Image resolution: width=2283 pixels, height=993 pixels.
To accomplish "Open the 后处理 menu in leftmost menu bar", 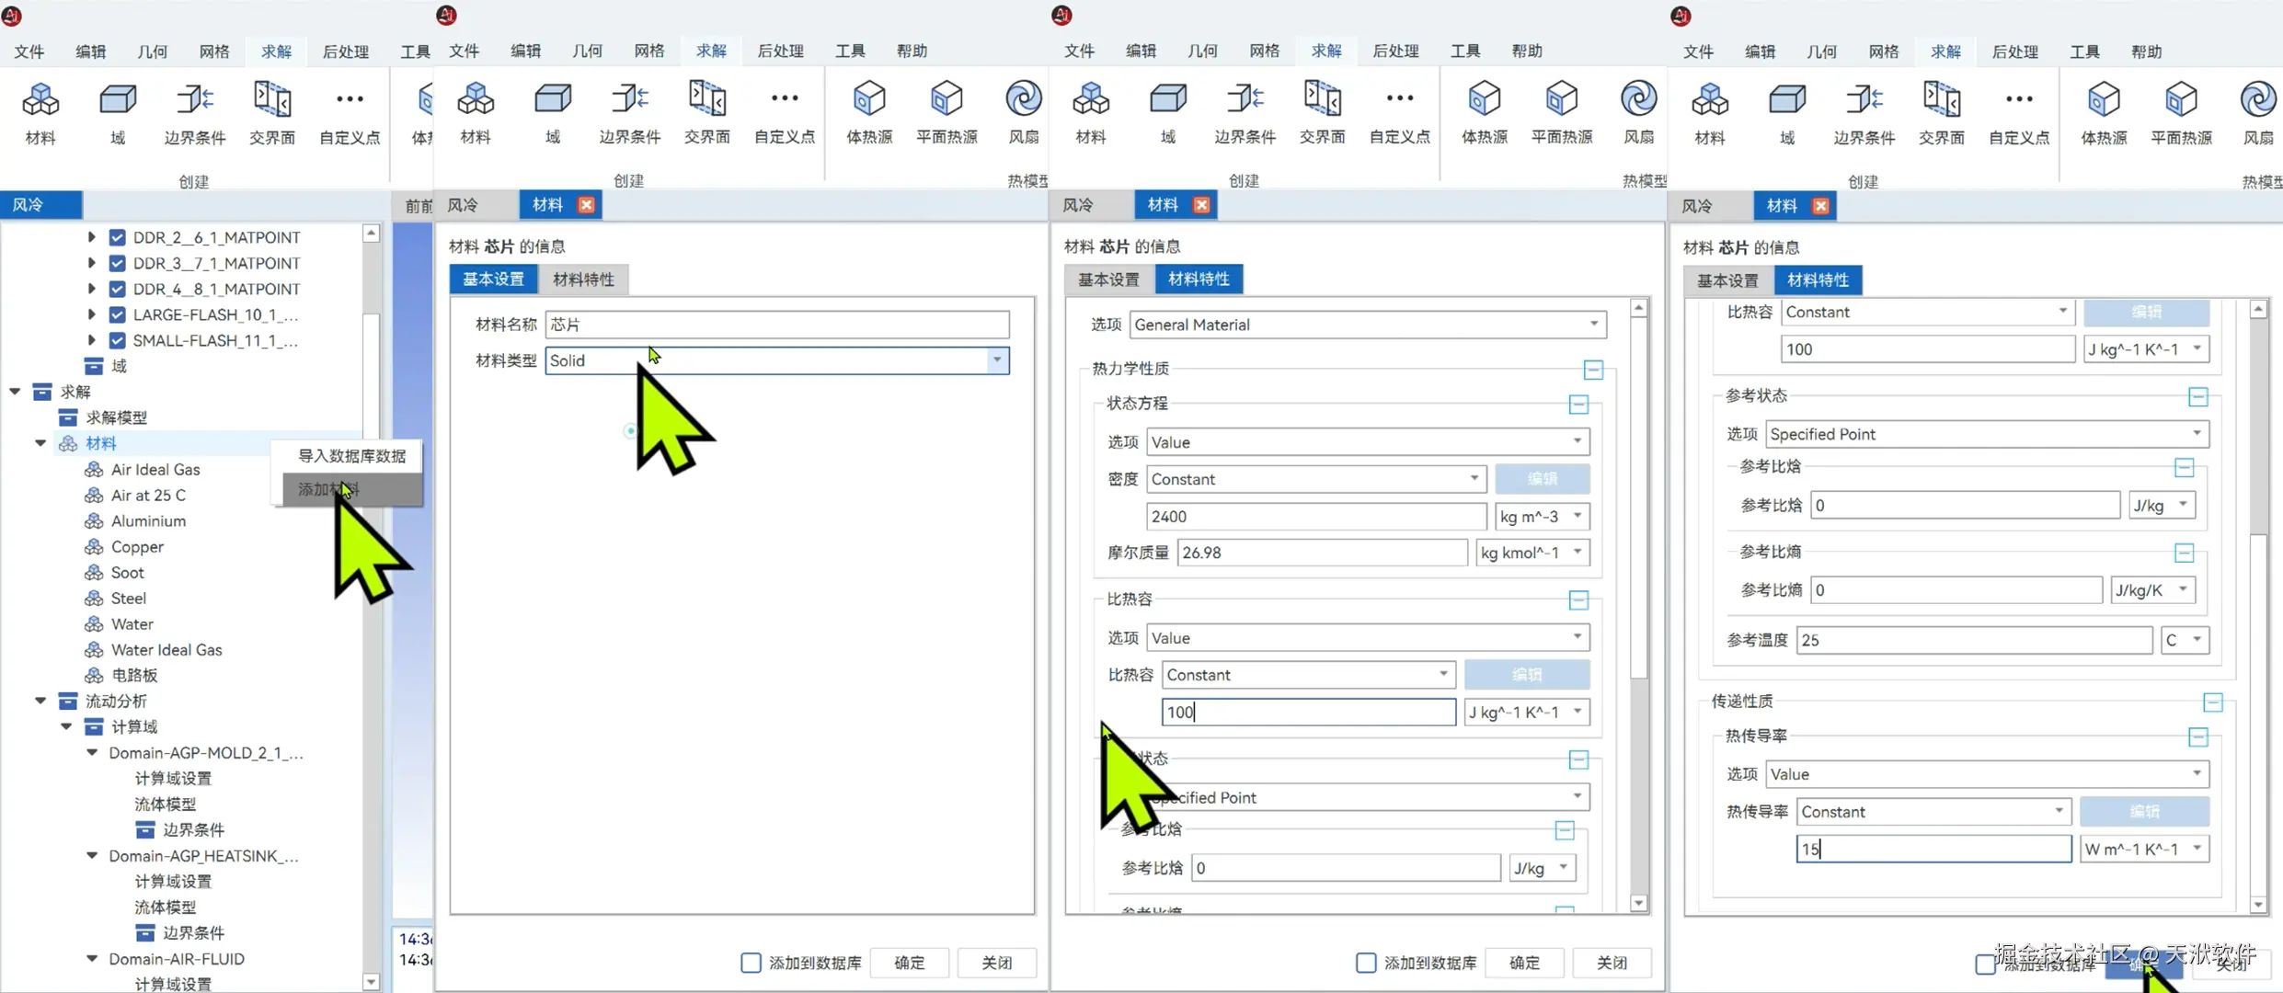I will [345, 51].
